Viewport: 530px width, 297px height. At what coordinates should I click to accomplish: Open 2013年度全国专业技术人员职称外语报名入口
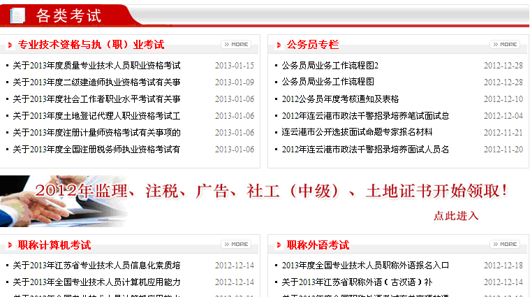click(365, 266)
